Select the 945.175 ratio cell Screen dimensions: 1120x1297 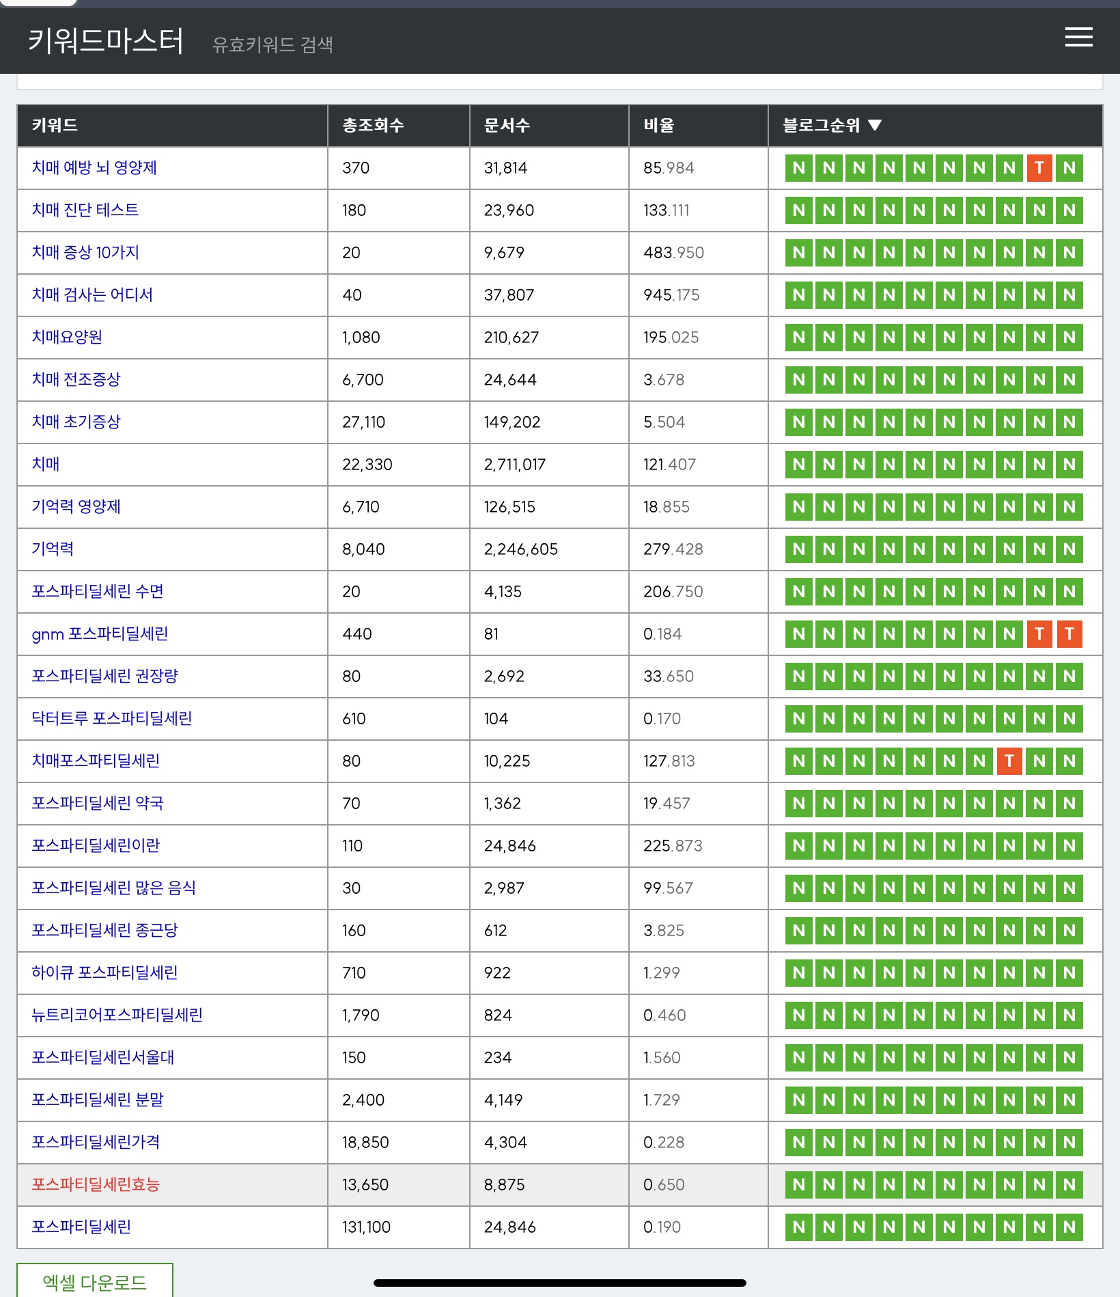(x=699, y=295)
